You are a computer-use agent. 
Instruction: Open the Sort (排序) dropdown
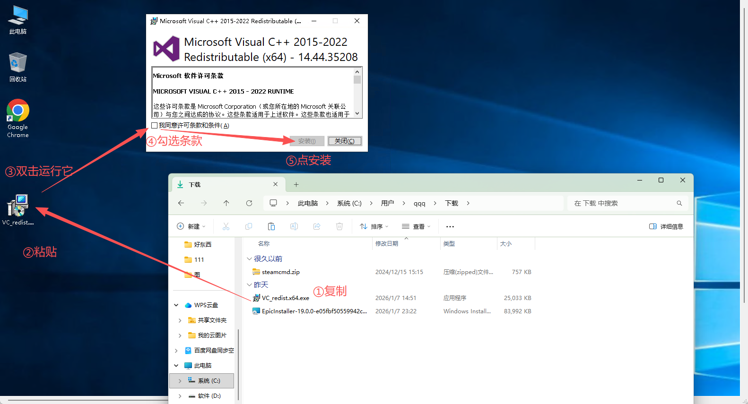[374, 226]
